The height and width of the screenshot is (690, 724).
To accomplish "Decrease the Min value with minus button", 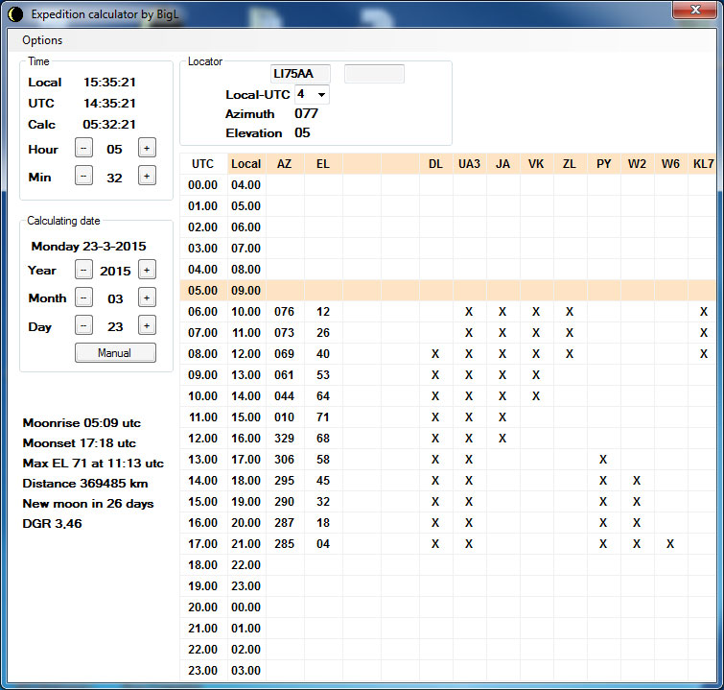I will (x=84, y=176).
